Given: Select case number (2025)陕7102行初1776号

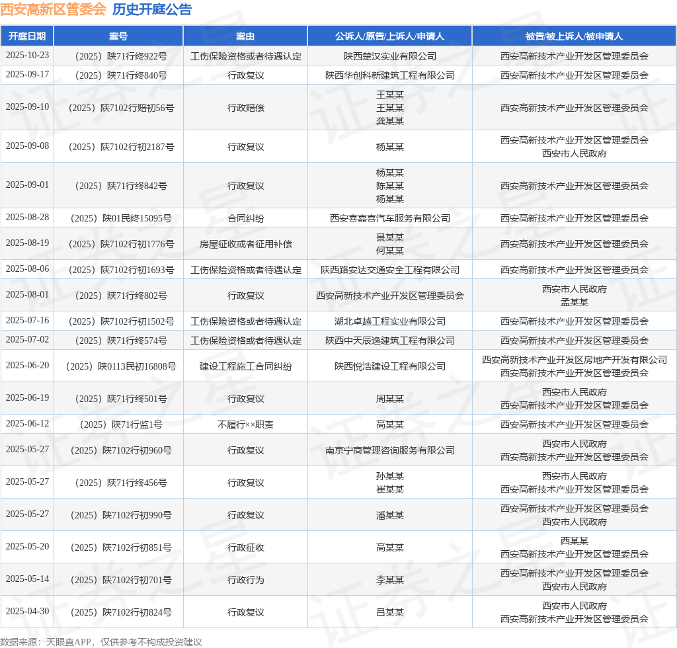Looking at the screenshot, I should (x=119, y=245).
